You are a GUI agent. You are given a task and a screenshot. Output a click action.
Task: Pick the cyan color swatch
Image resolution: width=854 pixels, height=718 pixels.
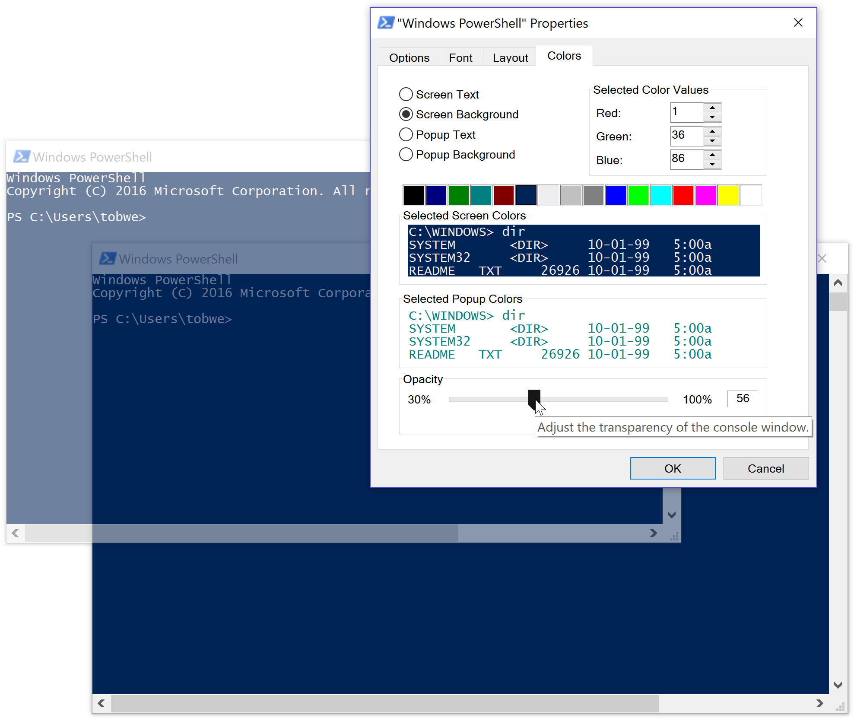tap(660, 195)
